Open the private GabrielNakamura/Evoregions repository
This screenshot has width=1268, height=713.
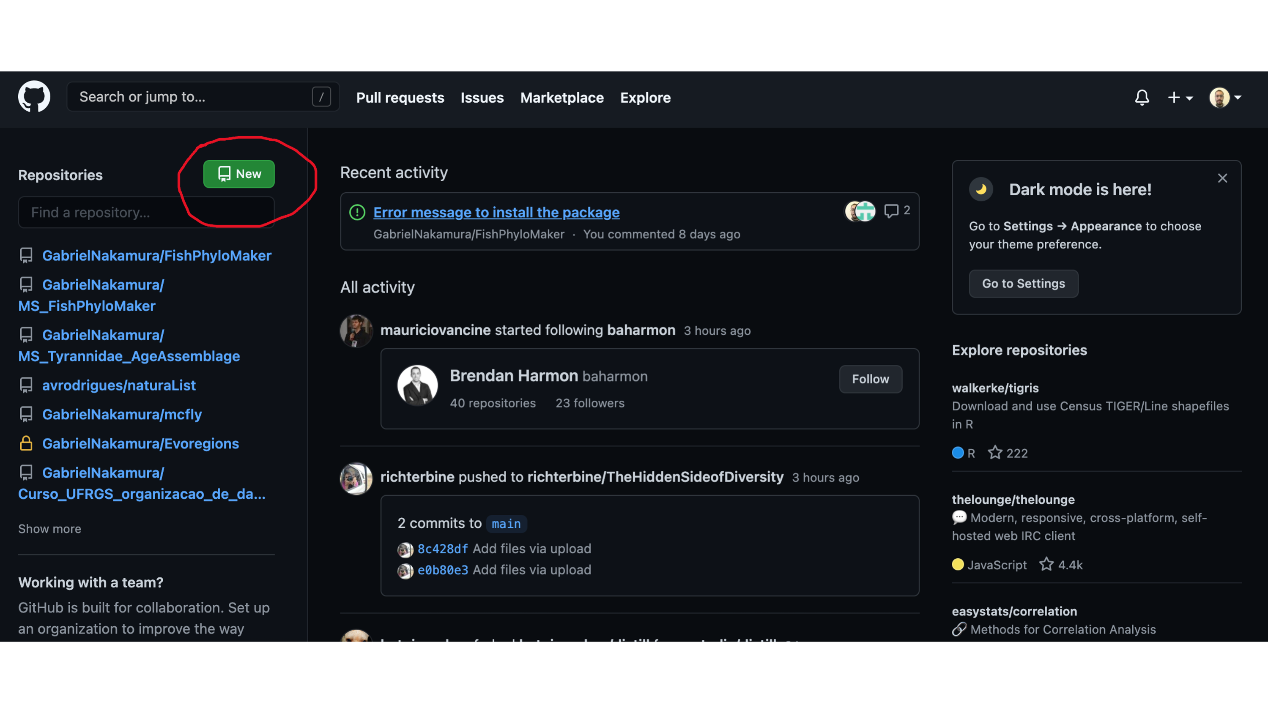click(140, 443)
